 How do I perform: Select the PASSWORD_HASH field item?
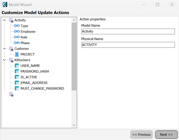tap(35, 71)
